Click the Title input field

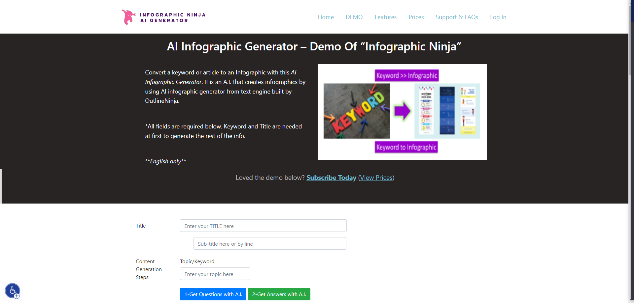click(x=263, y=226)
